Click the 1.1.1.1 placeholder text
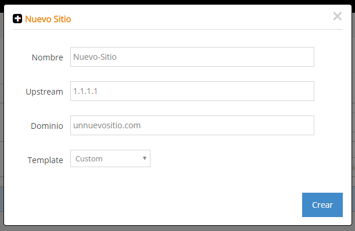Screen dimensions: 355x231 [85, 91]
